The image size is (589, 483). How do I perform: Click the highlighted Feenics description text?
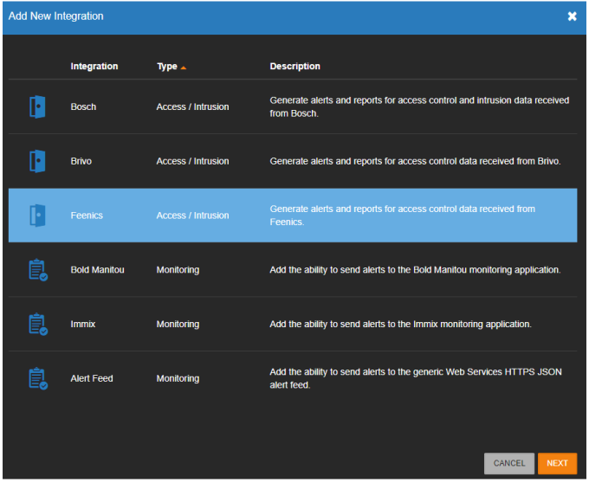402,216
